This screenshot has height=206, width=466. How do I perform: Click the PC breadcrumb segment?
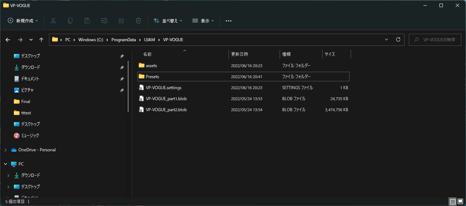tap(68, 40)
